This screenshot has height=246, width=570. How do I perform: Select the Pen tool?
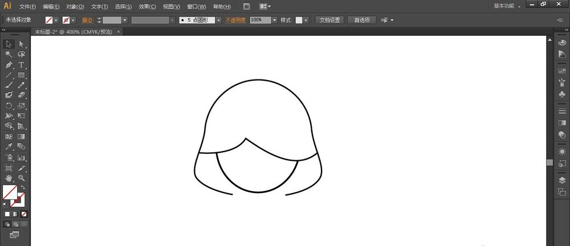pyautogui.click(x=9, y=65)
